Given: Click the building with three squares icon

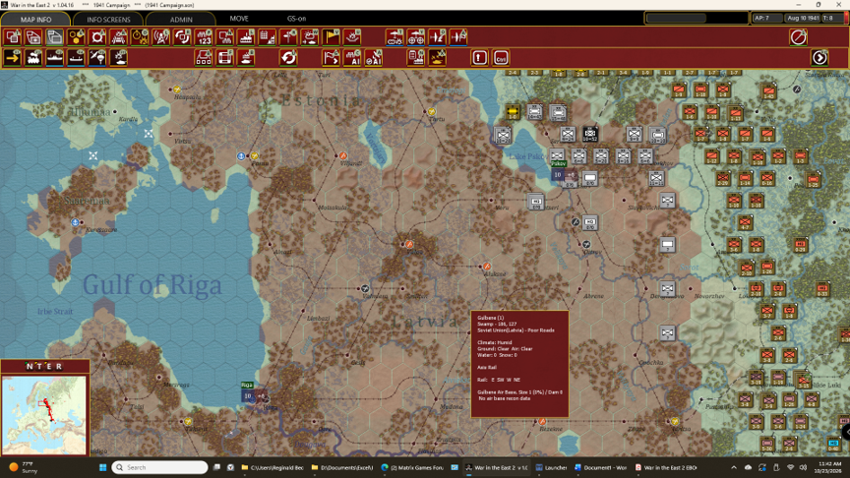Looking at the screenshot, I should click(x=204, y=57).
